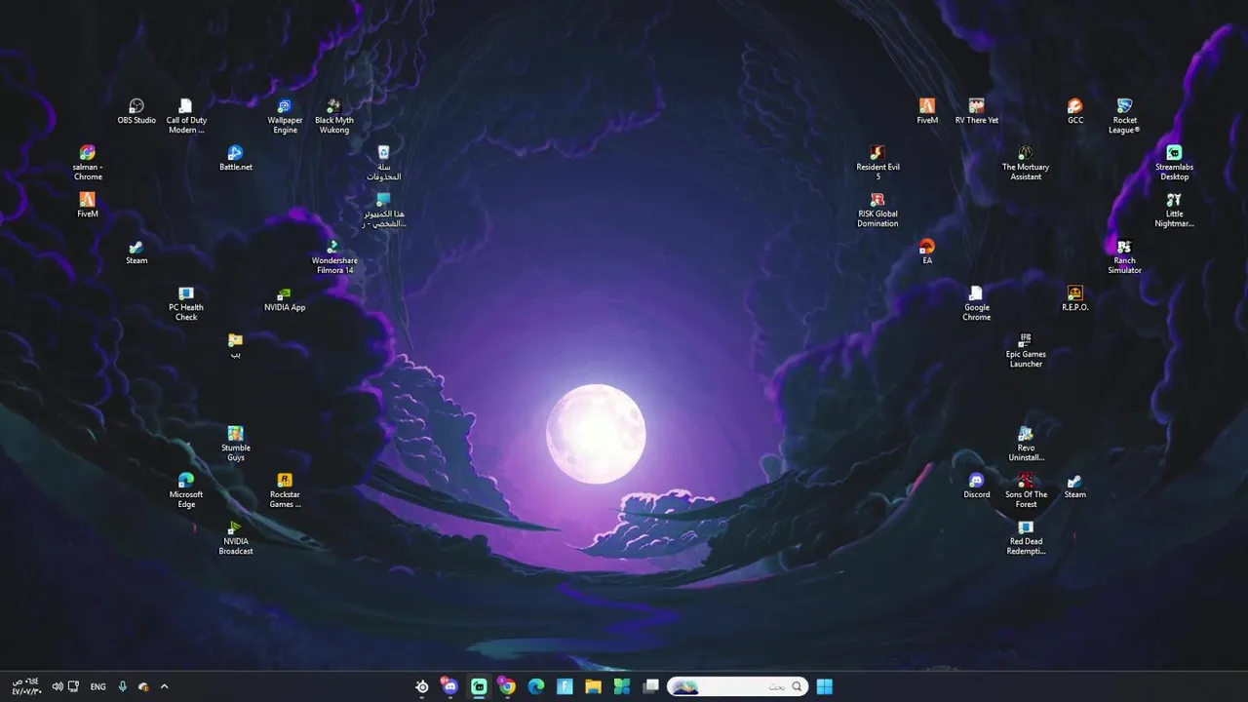Select the Google Chrome desktop file icon
Screen dimensions: 1248x702
976,303
